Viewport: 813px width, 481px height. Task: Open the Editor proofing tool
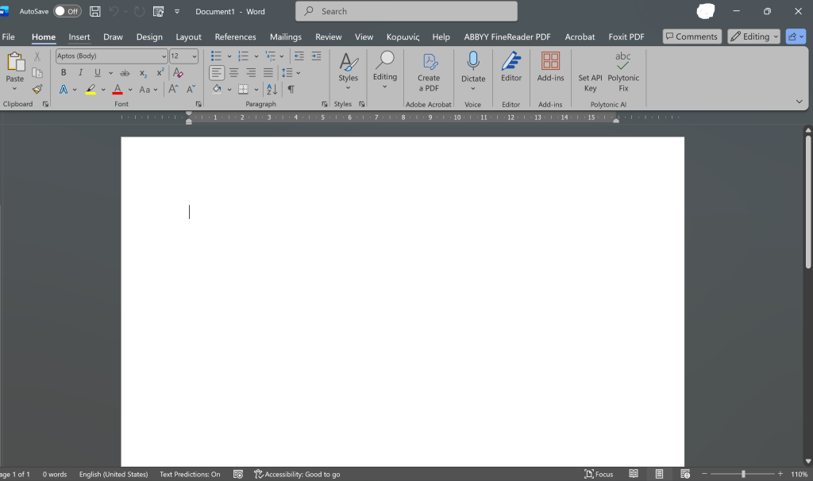click(511, 67)
